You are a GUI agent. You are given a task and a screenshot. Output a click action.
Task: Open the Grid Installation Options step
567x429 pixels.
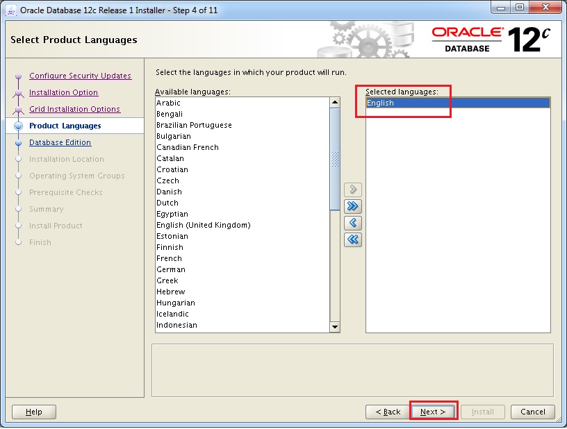[x=74, y=109]
